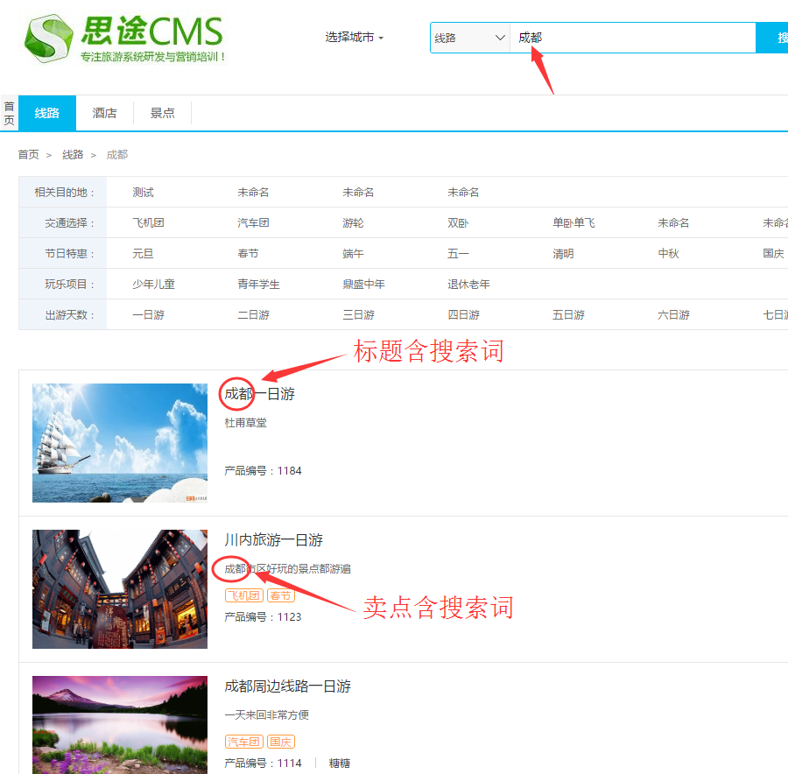Select the 春节 holiday filter
Viewport: 788px width, 774px height.
coord(248,254)
